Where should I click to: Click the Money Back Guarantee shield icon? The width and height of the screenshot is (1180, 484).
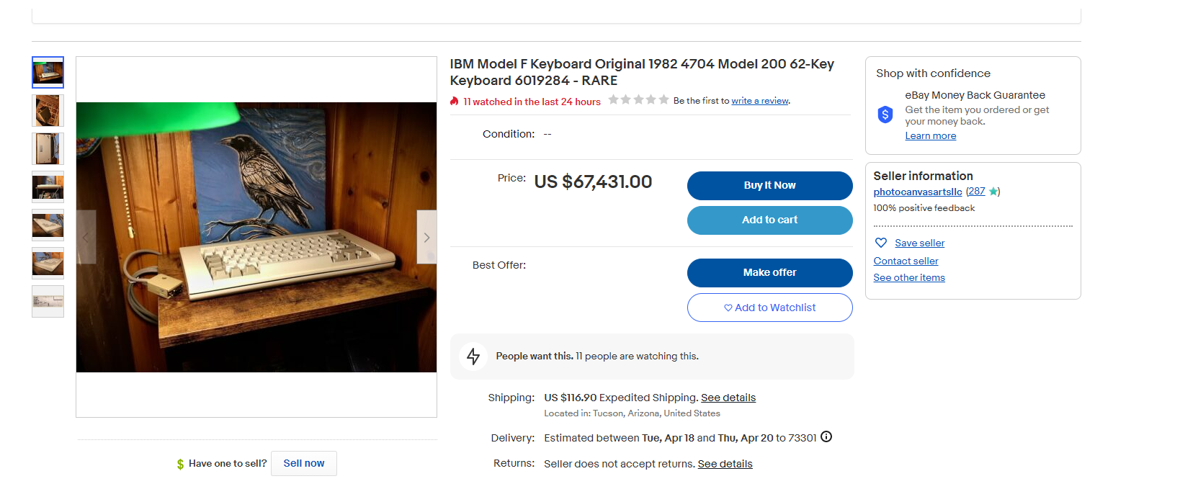pos(885,115)
